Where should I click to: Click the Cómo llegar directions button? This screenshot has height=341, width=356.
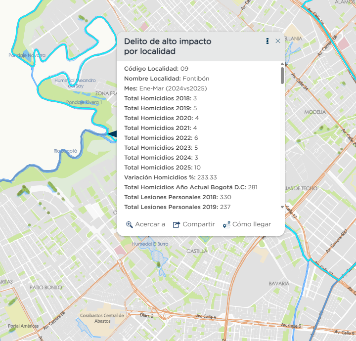click(x=247, y=224)
